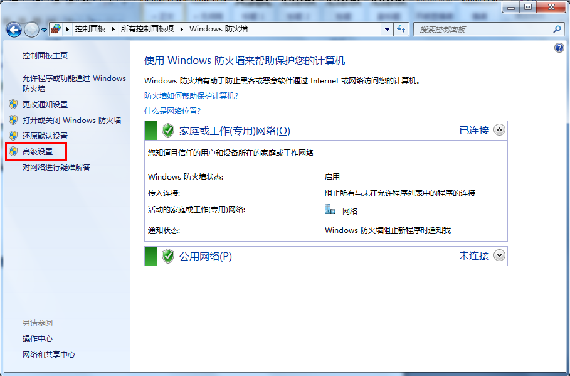The height and width of the screenshot is (376, 570).
Task: Maximize the firewall window
Action: (528, 7)
